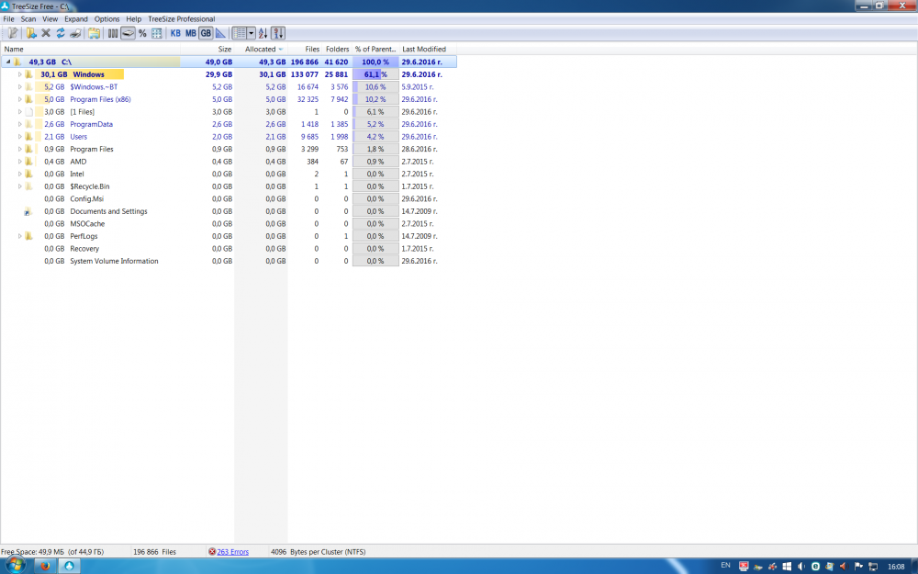Click the 10,6 % bar of $Windows.~BT
The height and width of the screenshot is (574, 918).
pos(375,86)
